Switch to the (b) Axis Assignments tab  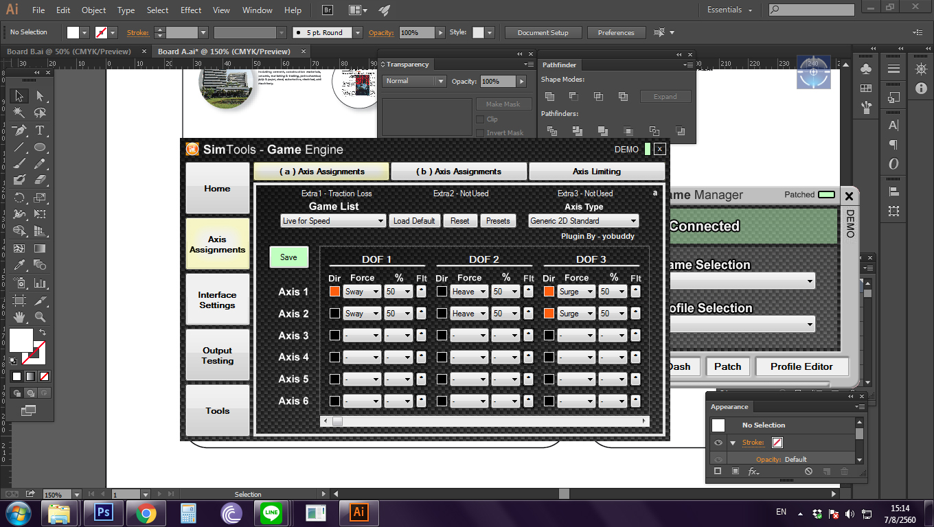(459, 172)
